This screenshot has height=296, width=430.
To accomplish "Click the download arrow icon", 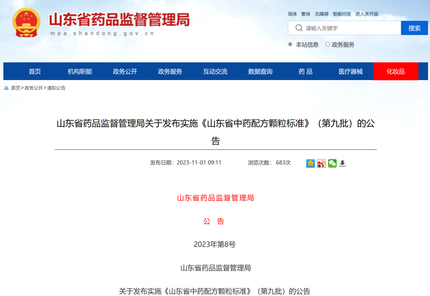I will coord(342,163).
